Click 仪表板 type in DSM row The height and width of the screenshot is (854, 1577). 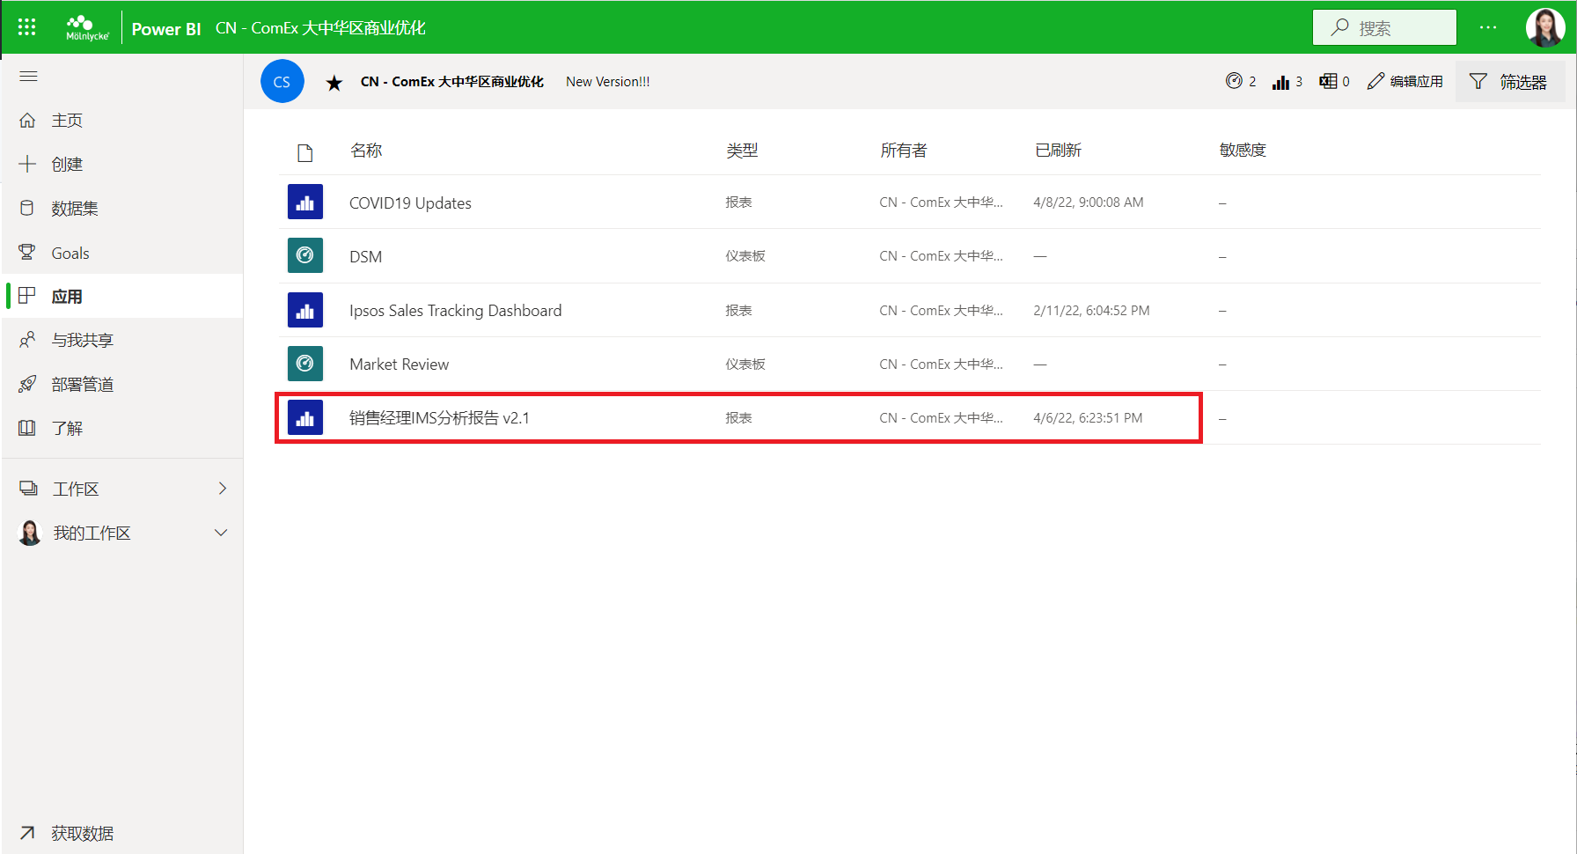point(745,256)
